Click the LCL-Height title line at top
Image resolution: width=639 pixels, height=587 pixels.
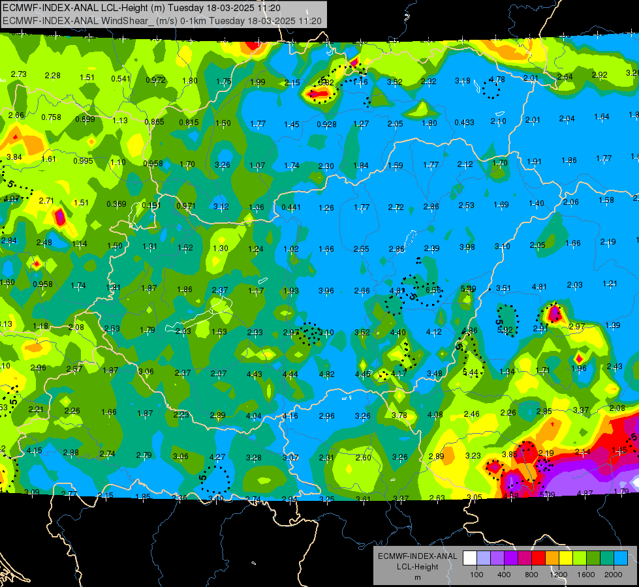pyautogui.click(x=142, y=7)
